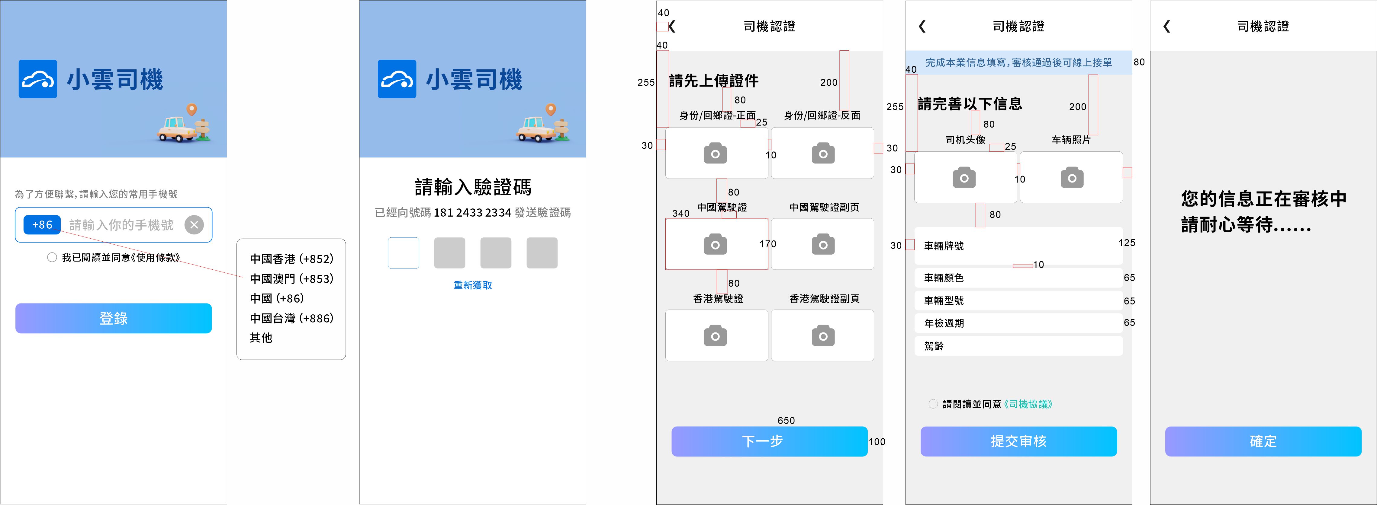Click back arrow on 請完善以下信息 screen

point(922,26)
